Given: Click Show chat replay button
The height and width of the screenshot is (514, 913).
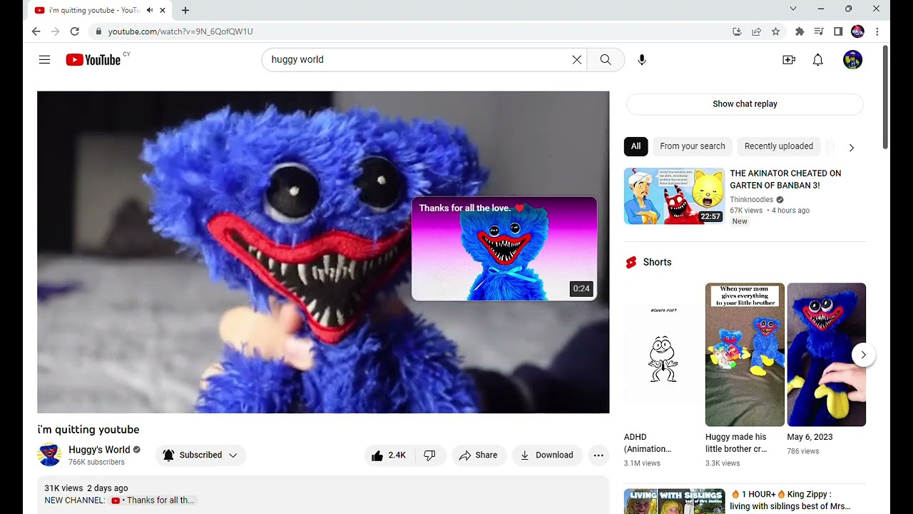Looking at the screenshot, I should point(745,104).
